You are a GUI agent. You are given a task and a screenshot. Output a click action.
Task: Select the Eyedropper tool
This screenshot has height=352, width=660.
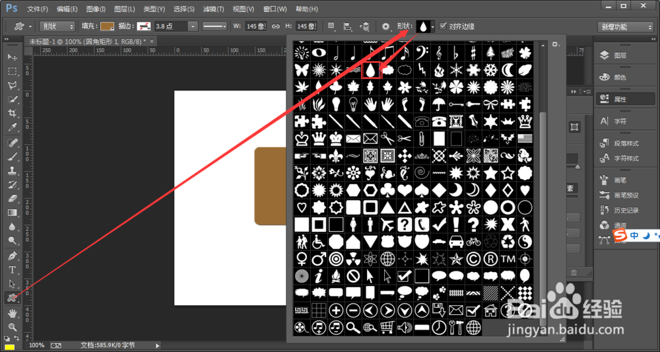click(x=13, y=127)
